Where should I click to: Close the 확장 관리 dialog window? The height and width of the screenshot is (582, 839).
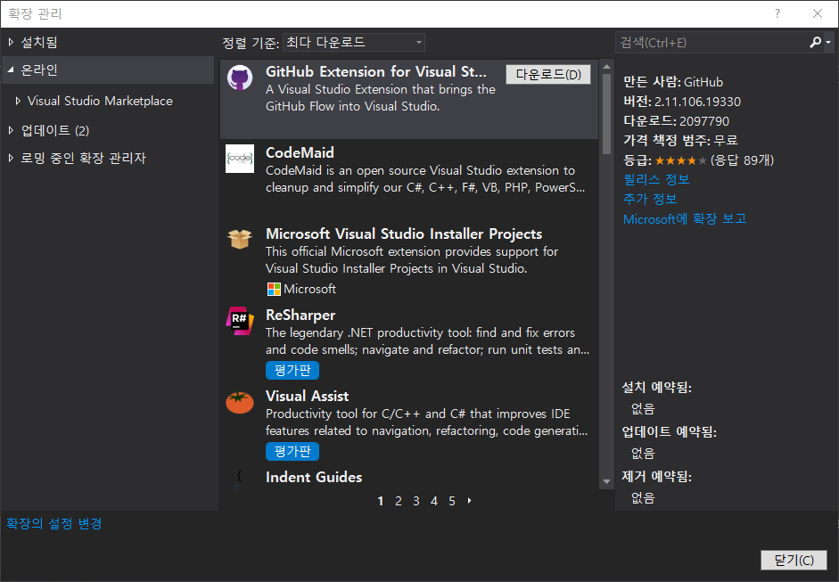818,14
